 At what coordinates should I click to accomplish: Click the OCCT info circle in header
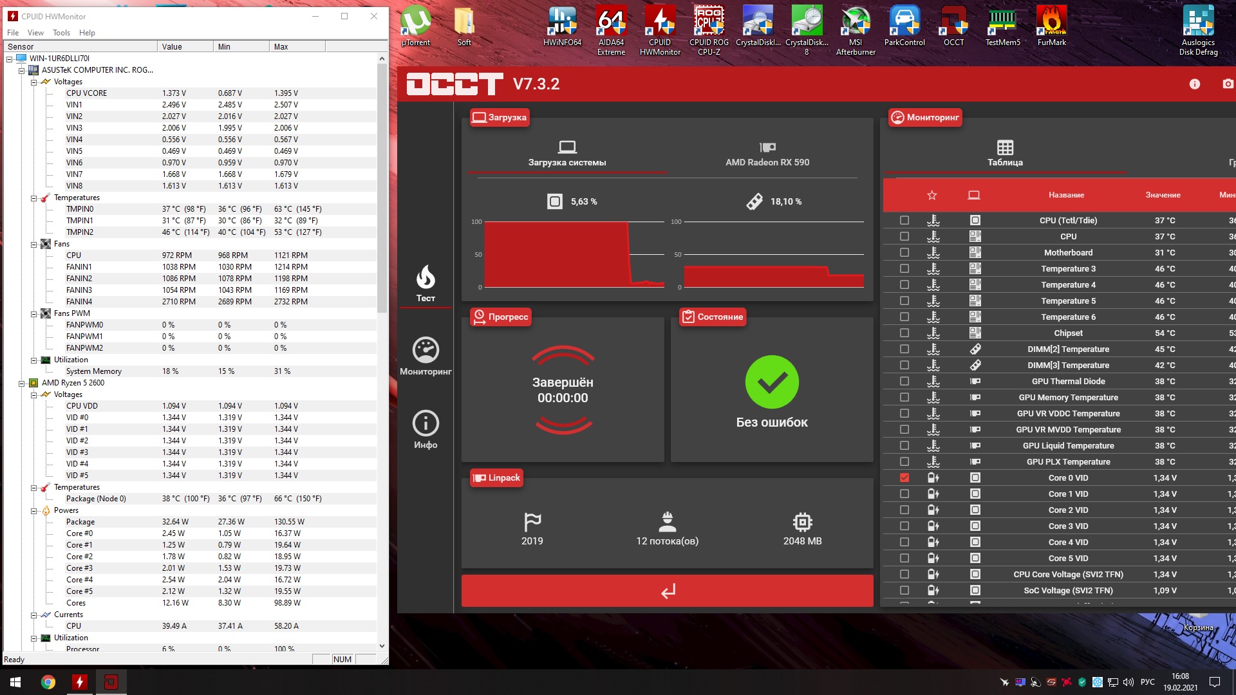point(1195,84)
